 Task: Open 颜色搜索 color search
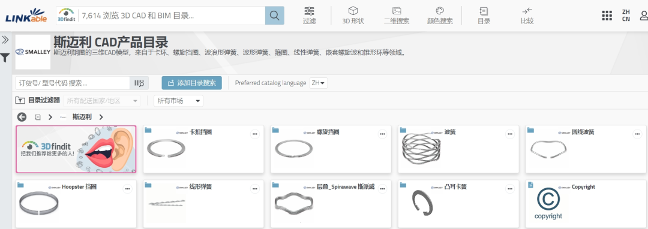440,16
